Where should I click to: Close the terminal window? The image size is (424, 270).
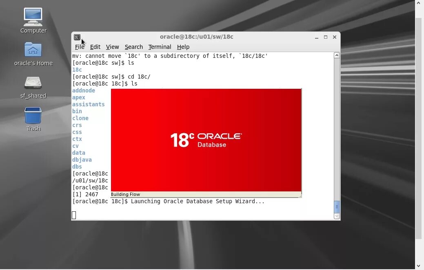click(x=335, y=37)
